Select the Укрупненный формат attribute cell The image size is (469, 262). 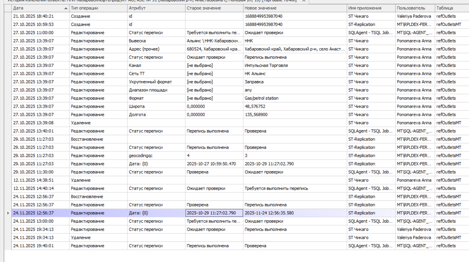(156, 82)
